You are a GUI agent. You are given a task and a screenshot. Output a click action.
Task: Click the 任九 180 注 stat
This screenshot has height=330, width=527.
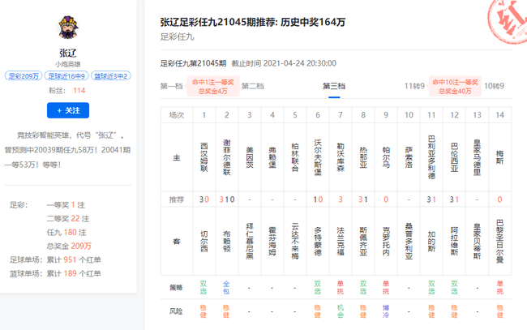[66, 233]
